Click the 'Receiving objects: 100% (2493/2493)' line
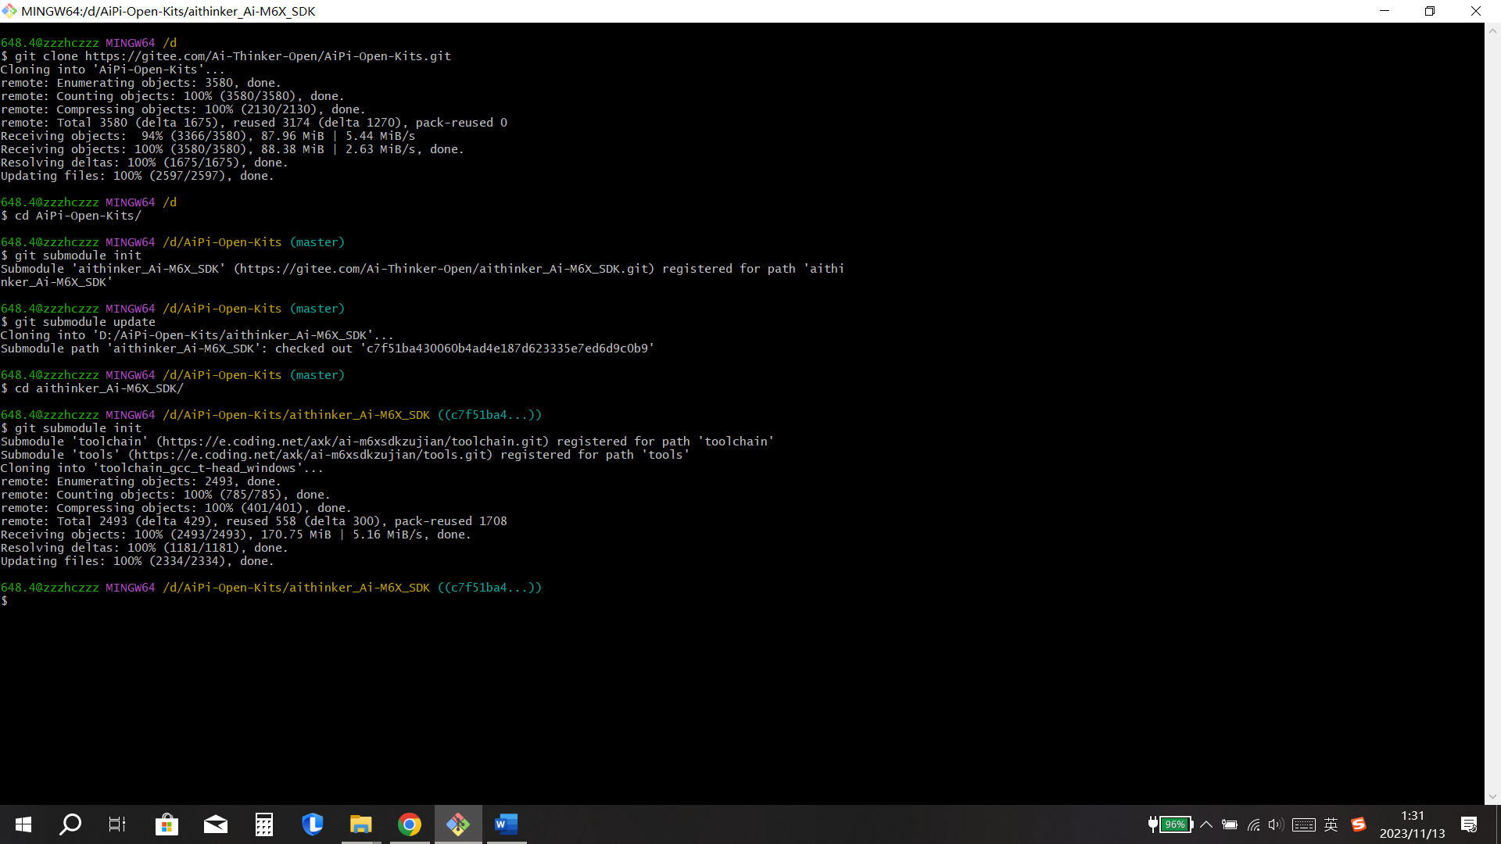Image resolution: width=1501 pixels, height=844 pixels. click(235, 535)
